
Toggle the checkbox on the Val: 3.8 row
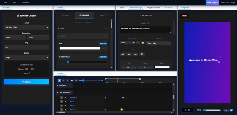coord(62,109)
